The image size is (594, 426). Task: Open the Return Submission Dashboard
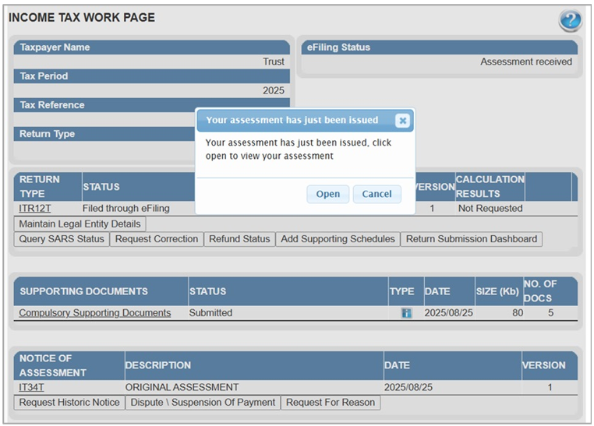point(472,239)
